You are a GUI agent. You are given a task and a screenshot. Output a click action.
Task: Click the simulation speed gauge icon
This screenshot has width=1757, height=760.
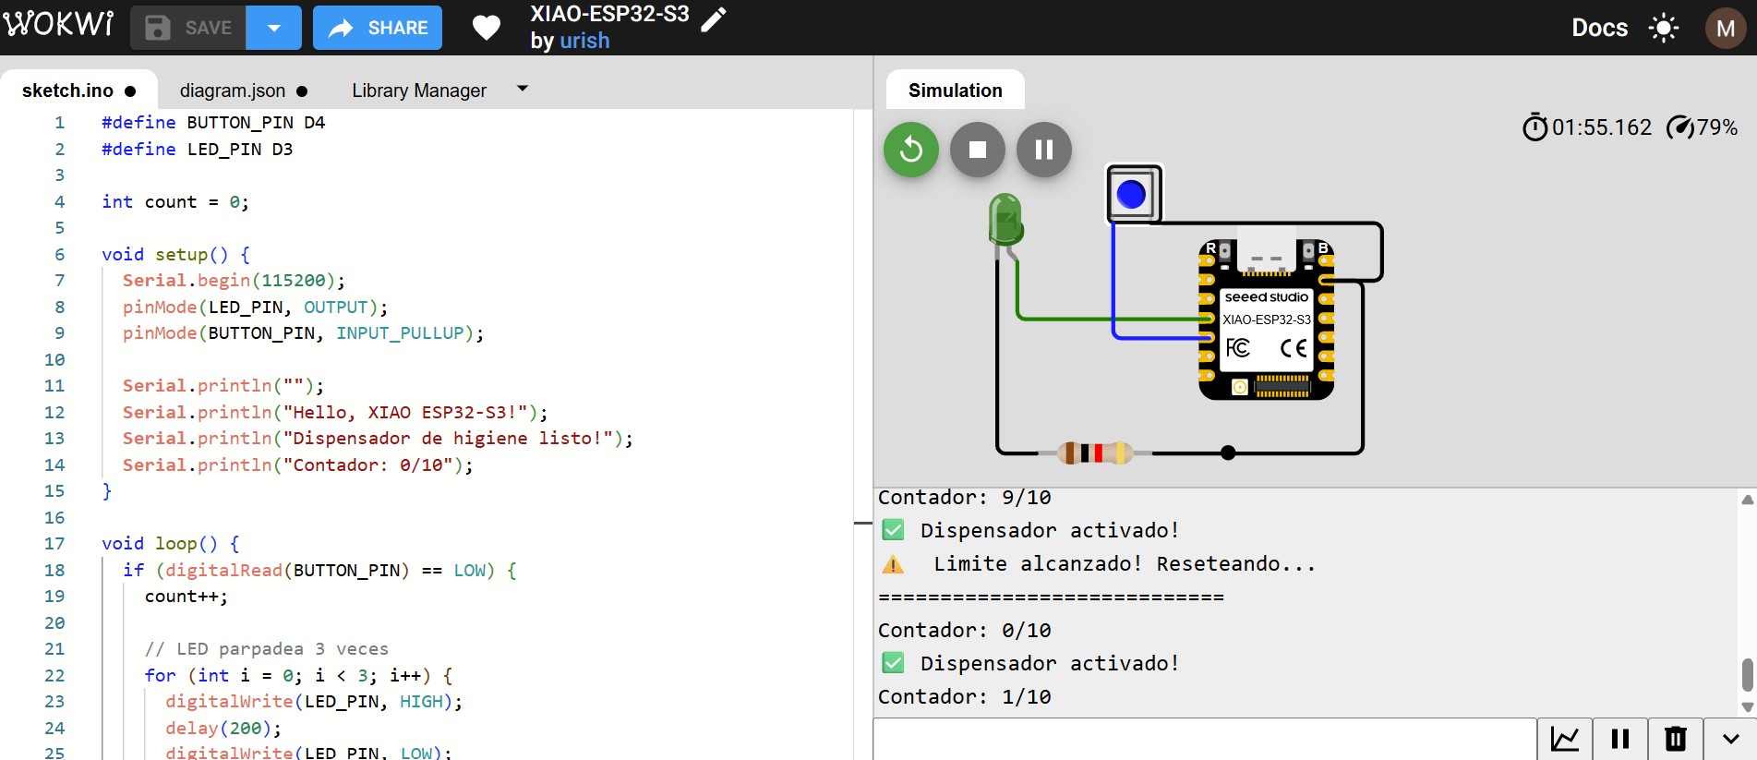point(1679,127)
